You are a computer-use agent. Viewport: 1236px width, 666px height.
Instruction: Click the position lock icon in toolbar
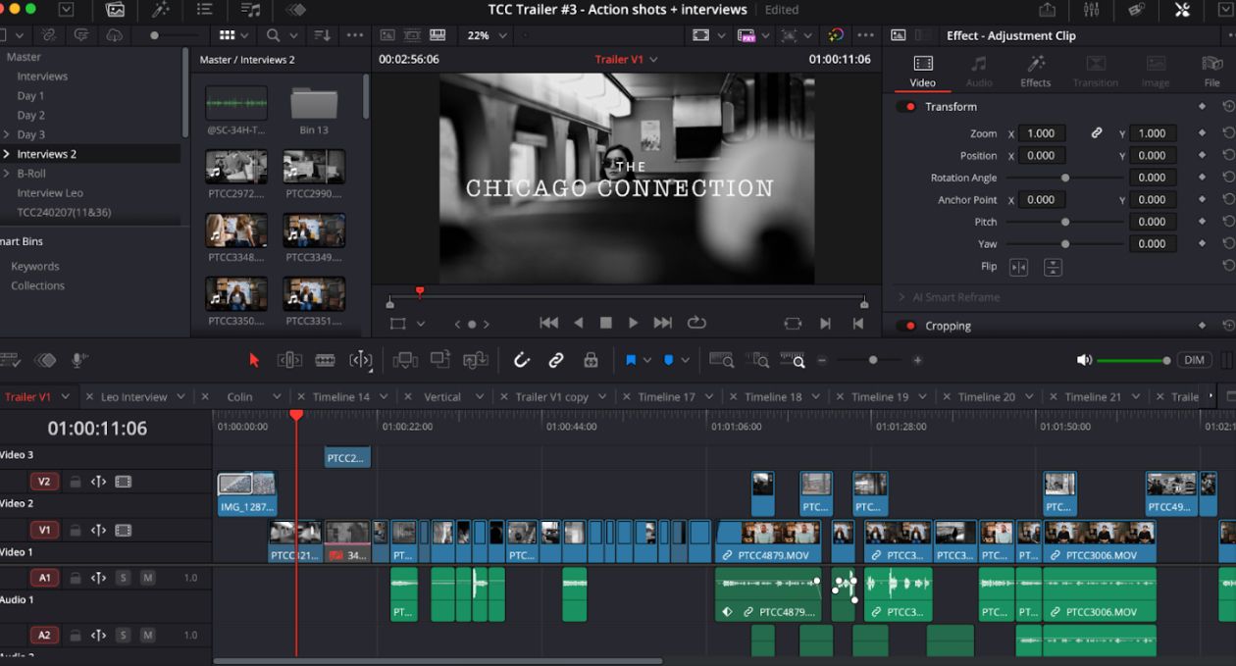coord(591,360)
